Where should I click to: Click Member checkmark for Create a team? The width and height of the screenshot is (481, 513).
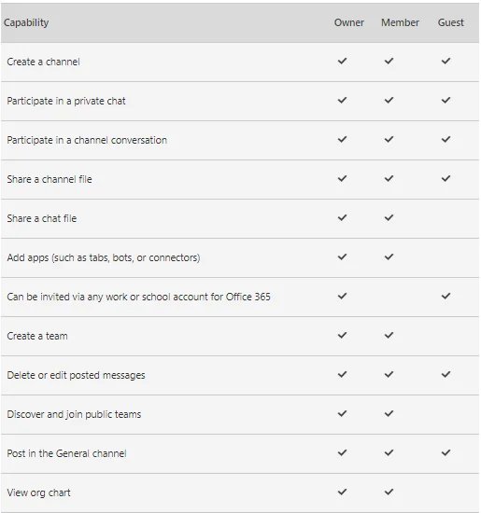(389, 336)
